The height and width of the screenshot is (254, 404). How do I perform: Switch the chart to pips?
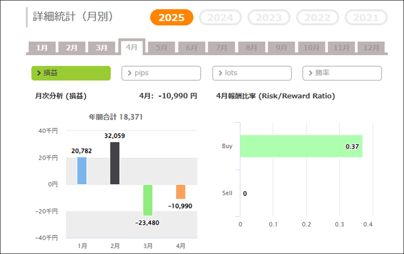161,73
